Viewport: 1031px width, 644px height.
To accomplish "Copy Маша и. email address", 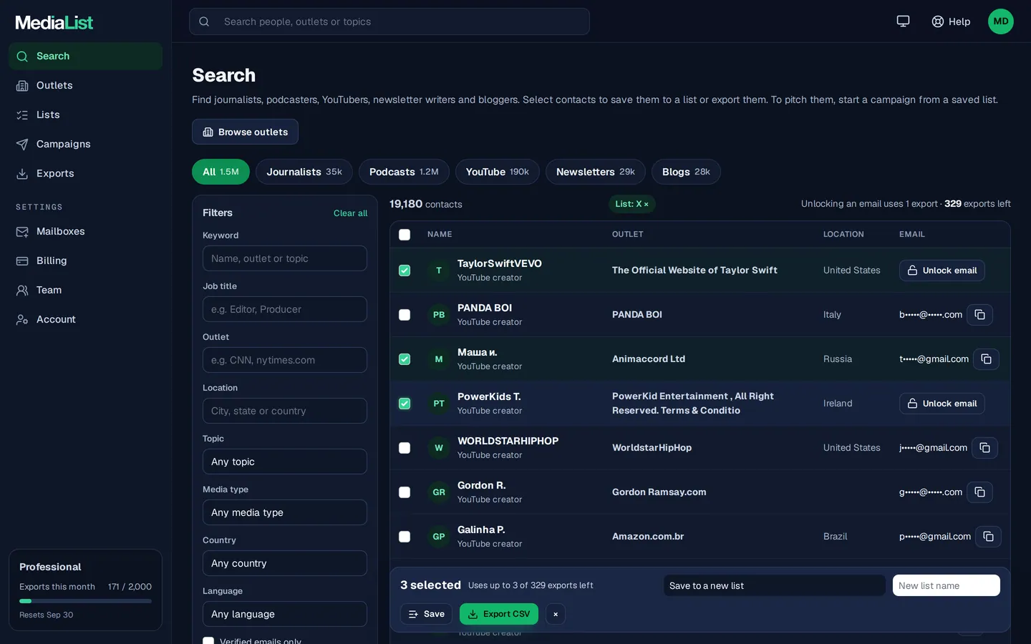I will [986, 359].
